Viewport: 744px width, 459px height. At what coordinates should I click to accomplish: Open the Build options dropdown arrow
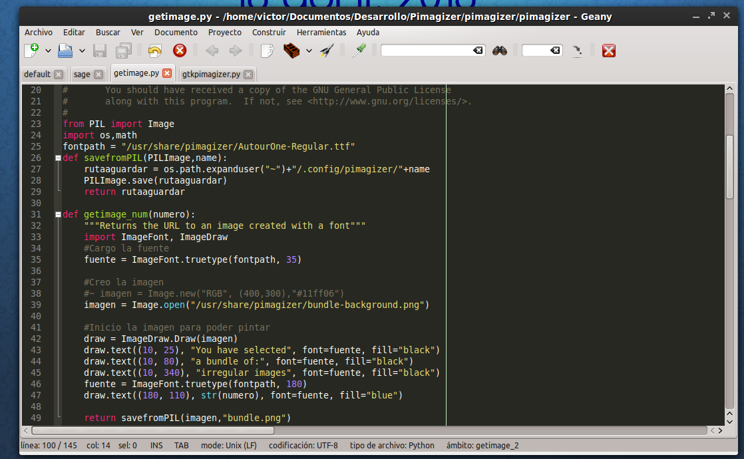coord(309,51)
